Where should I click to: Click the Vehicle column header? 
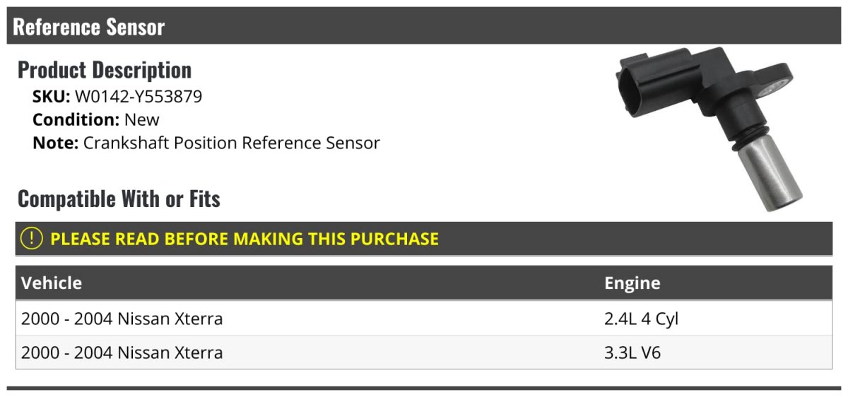pyautogui.click(x=52, y=283)
